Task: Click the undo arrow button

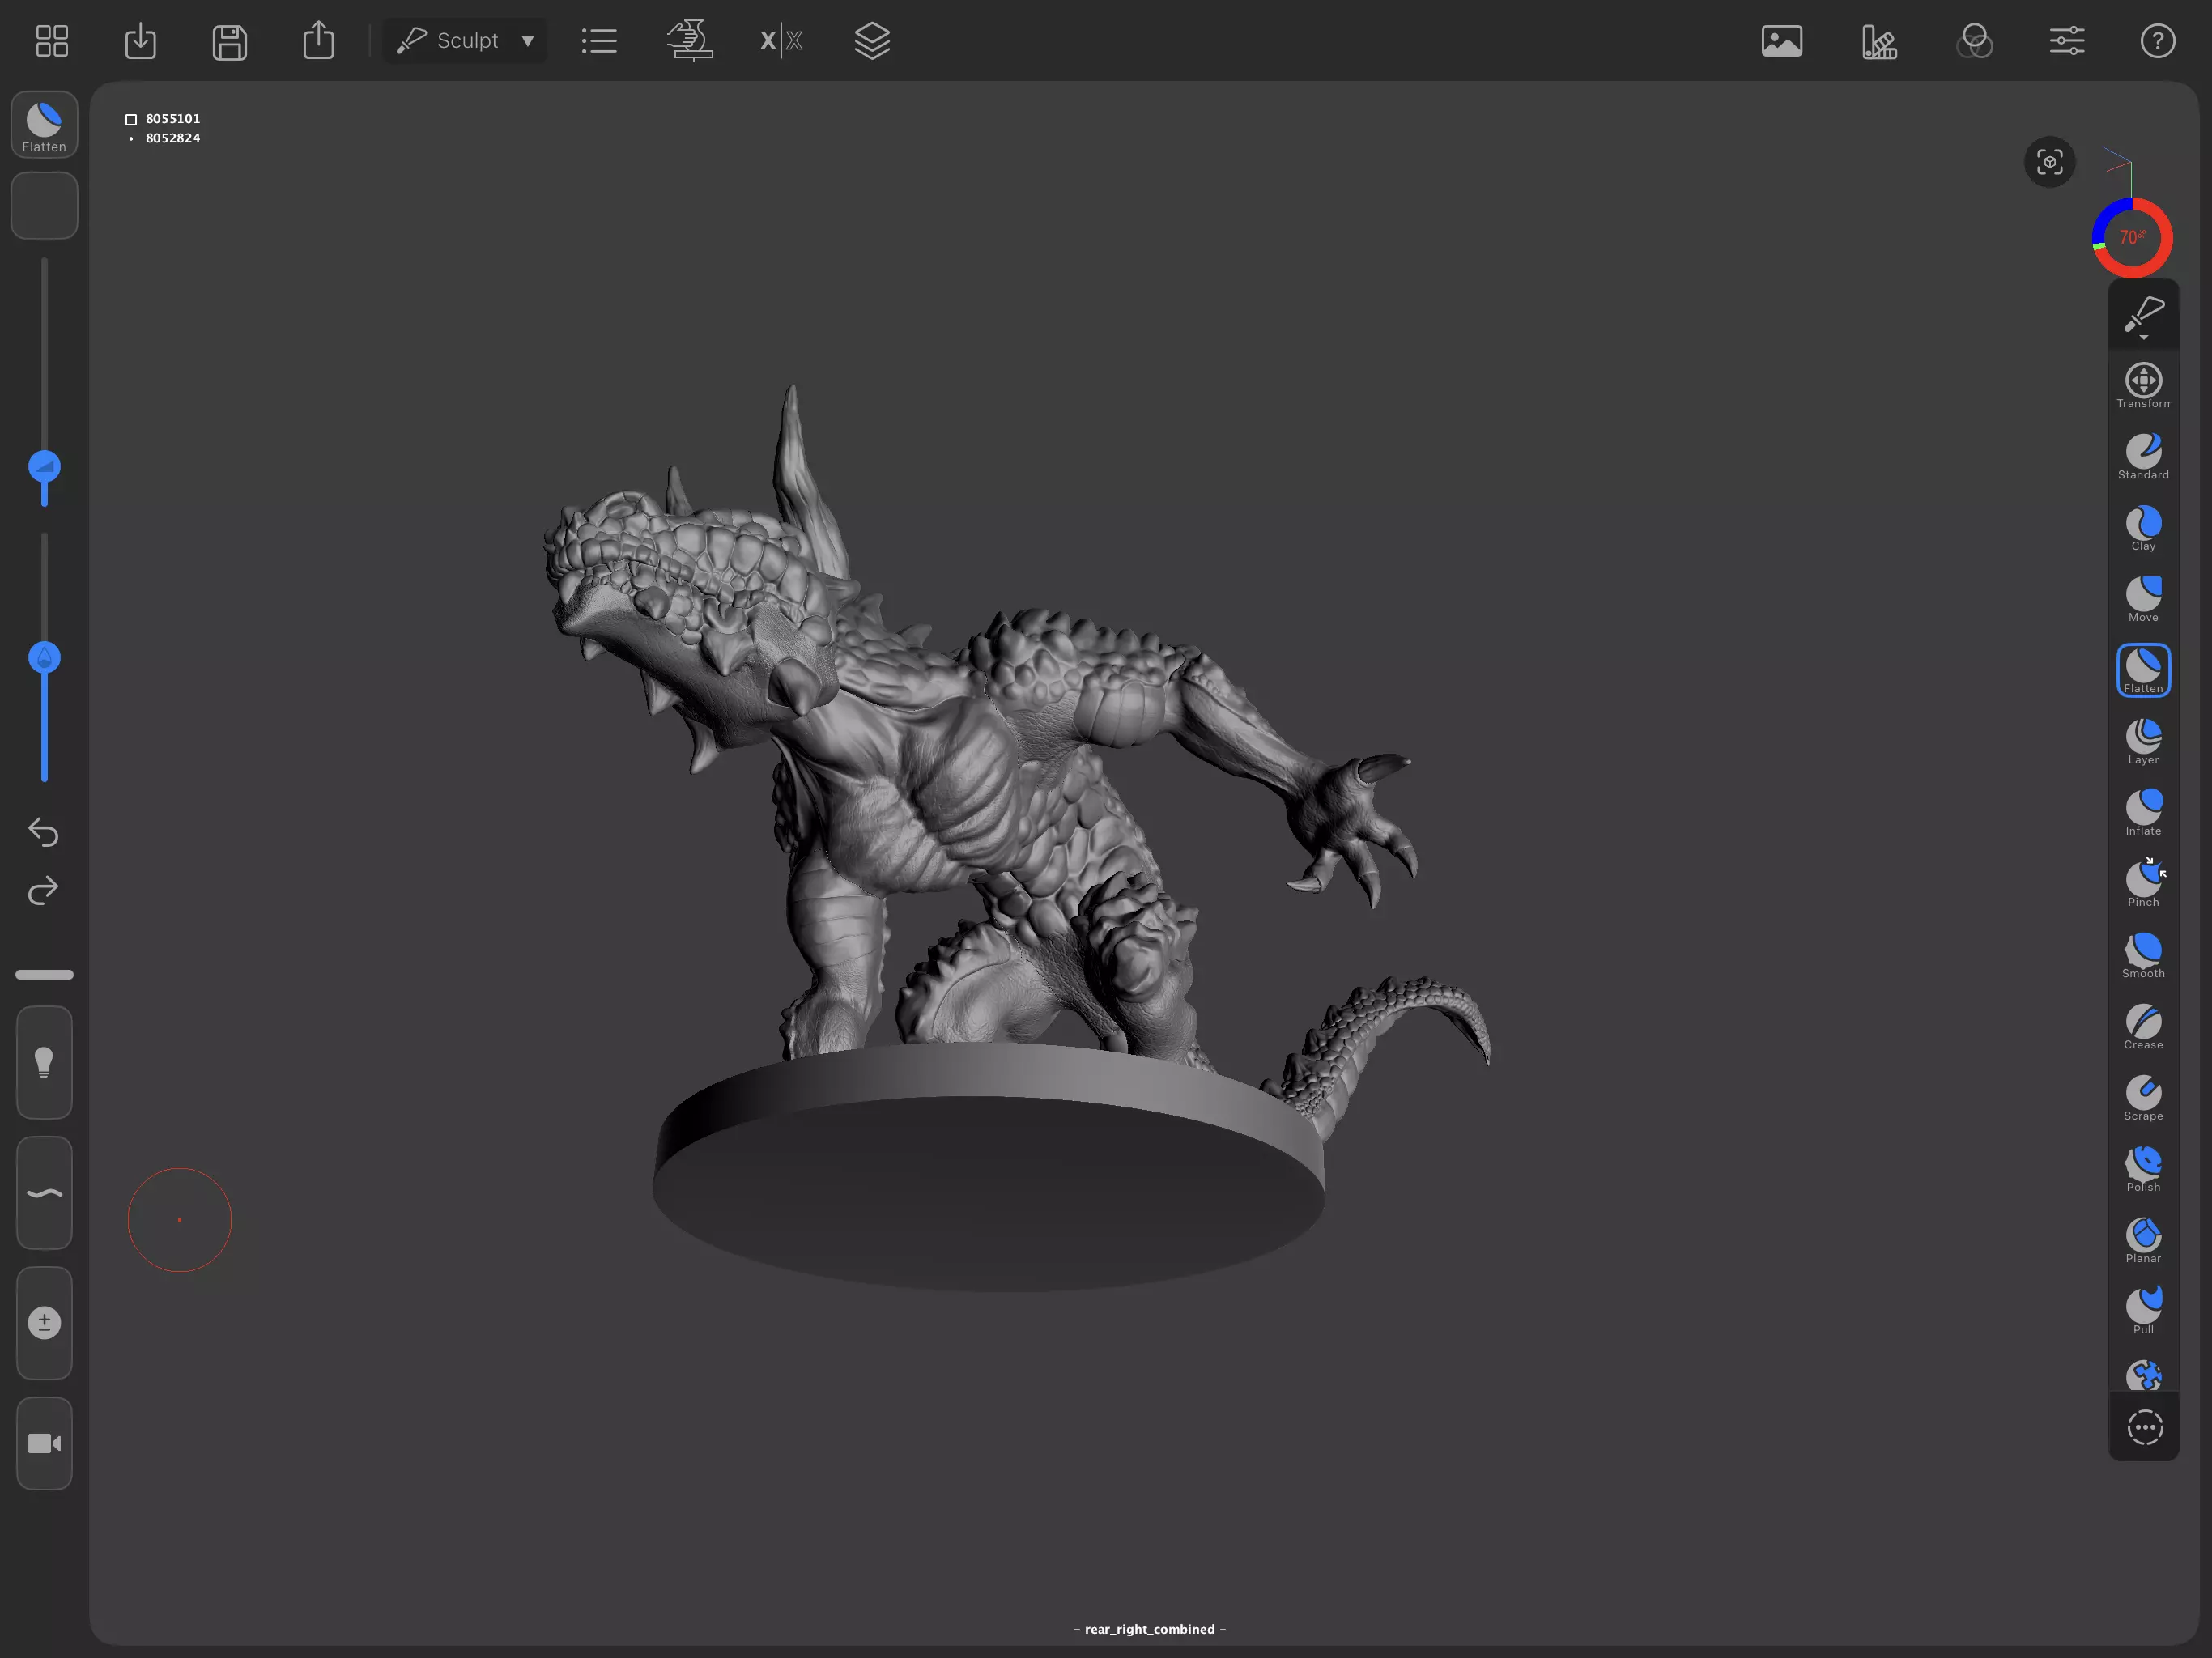Action: tap(43, 831)
